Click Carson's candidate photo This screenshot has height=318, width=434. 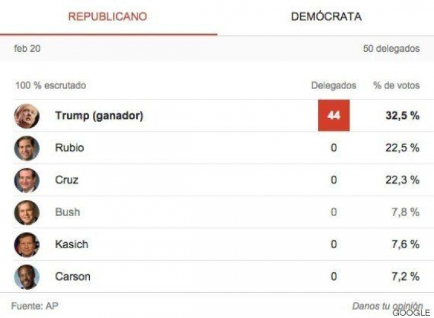click(27, 277)
